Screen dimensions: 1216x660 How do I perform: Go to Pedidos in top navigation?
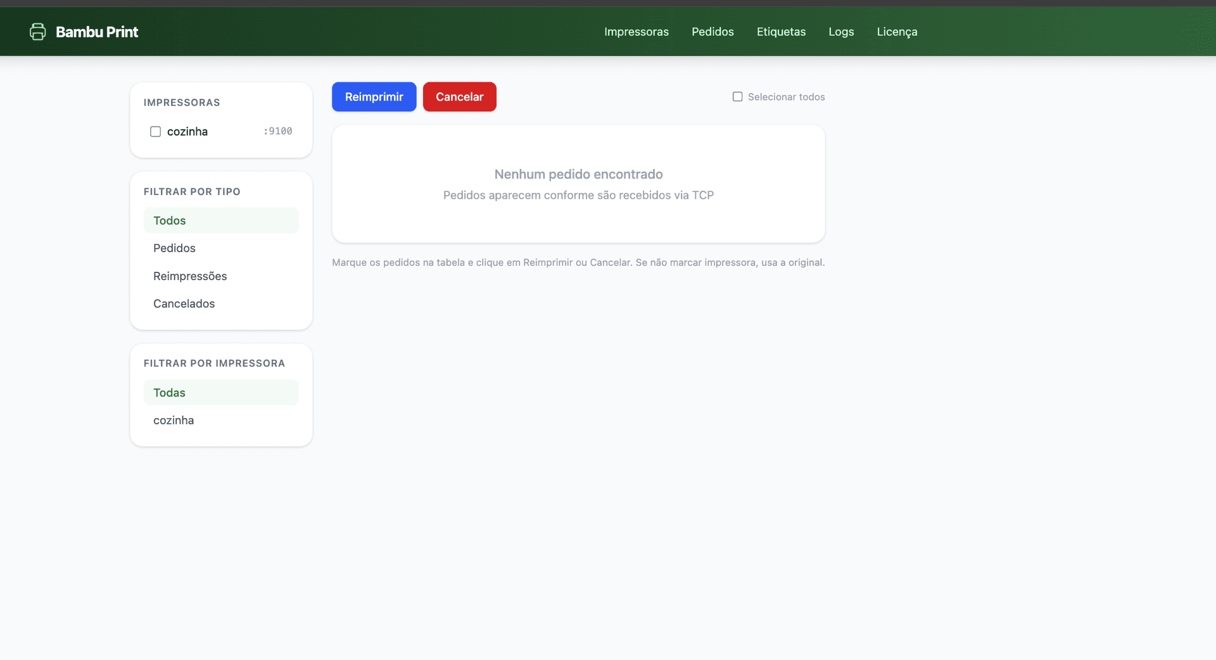[x=712, y=32]
